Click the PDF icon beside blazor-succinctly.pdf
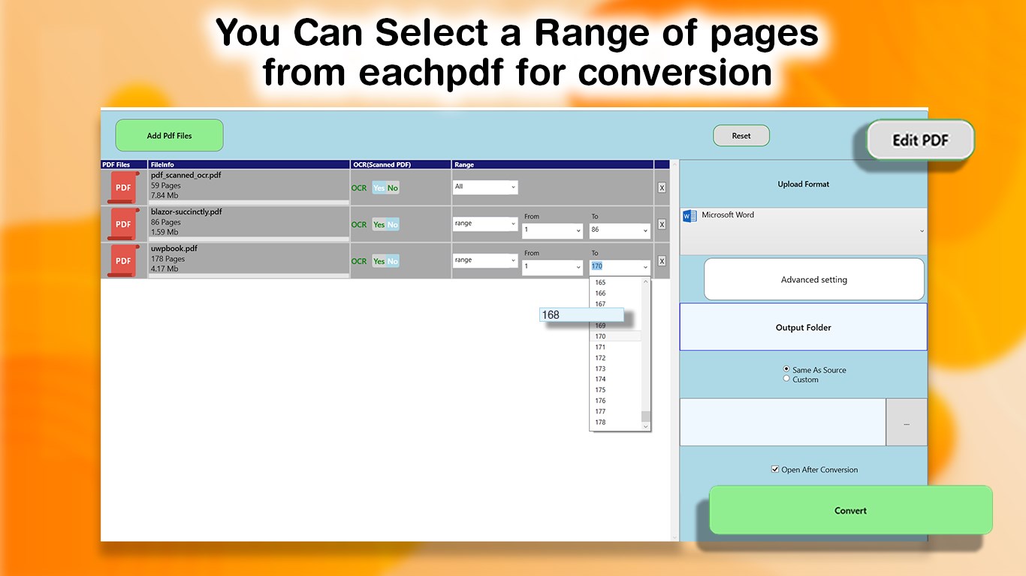Viewport: 1026px width, 576px height. coord(122,223)
